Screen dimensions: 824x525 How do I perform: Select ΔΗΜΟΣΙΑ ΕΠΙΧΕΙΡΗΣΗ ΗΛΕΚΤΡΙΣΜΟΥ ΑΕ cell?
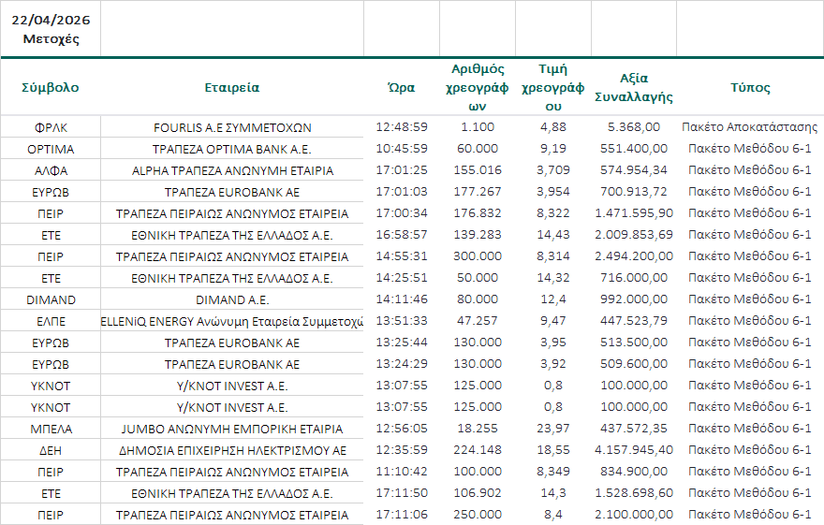232,450
